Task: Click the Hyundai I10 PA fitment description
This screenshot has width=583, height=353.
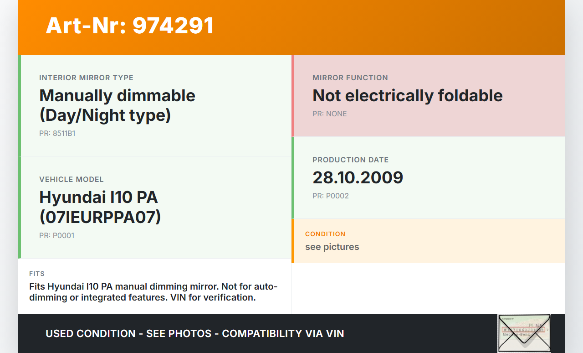Action: point(153,292)
